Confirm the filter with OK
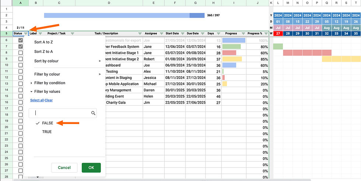The height and width of the screenshot is (181, 361). (91, 168)
